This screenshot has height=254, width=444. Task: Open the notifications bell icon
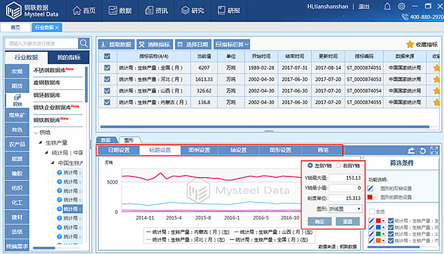click(x=387, y=7)
